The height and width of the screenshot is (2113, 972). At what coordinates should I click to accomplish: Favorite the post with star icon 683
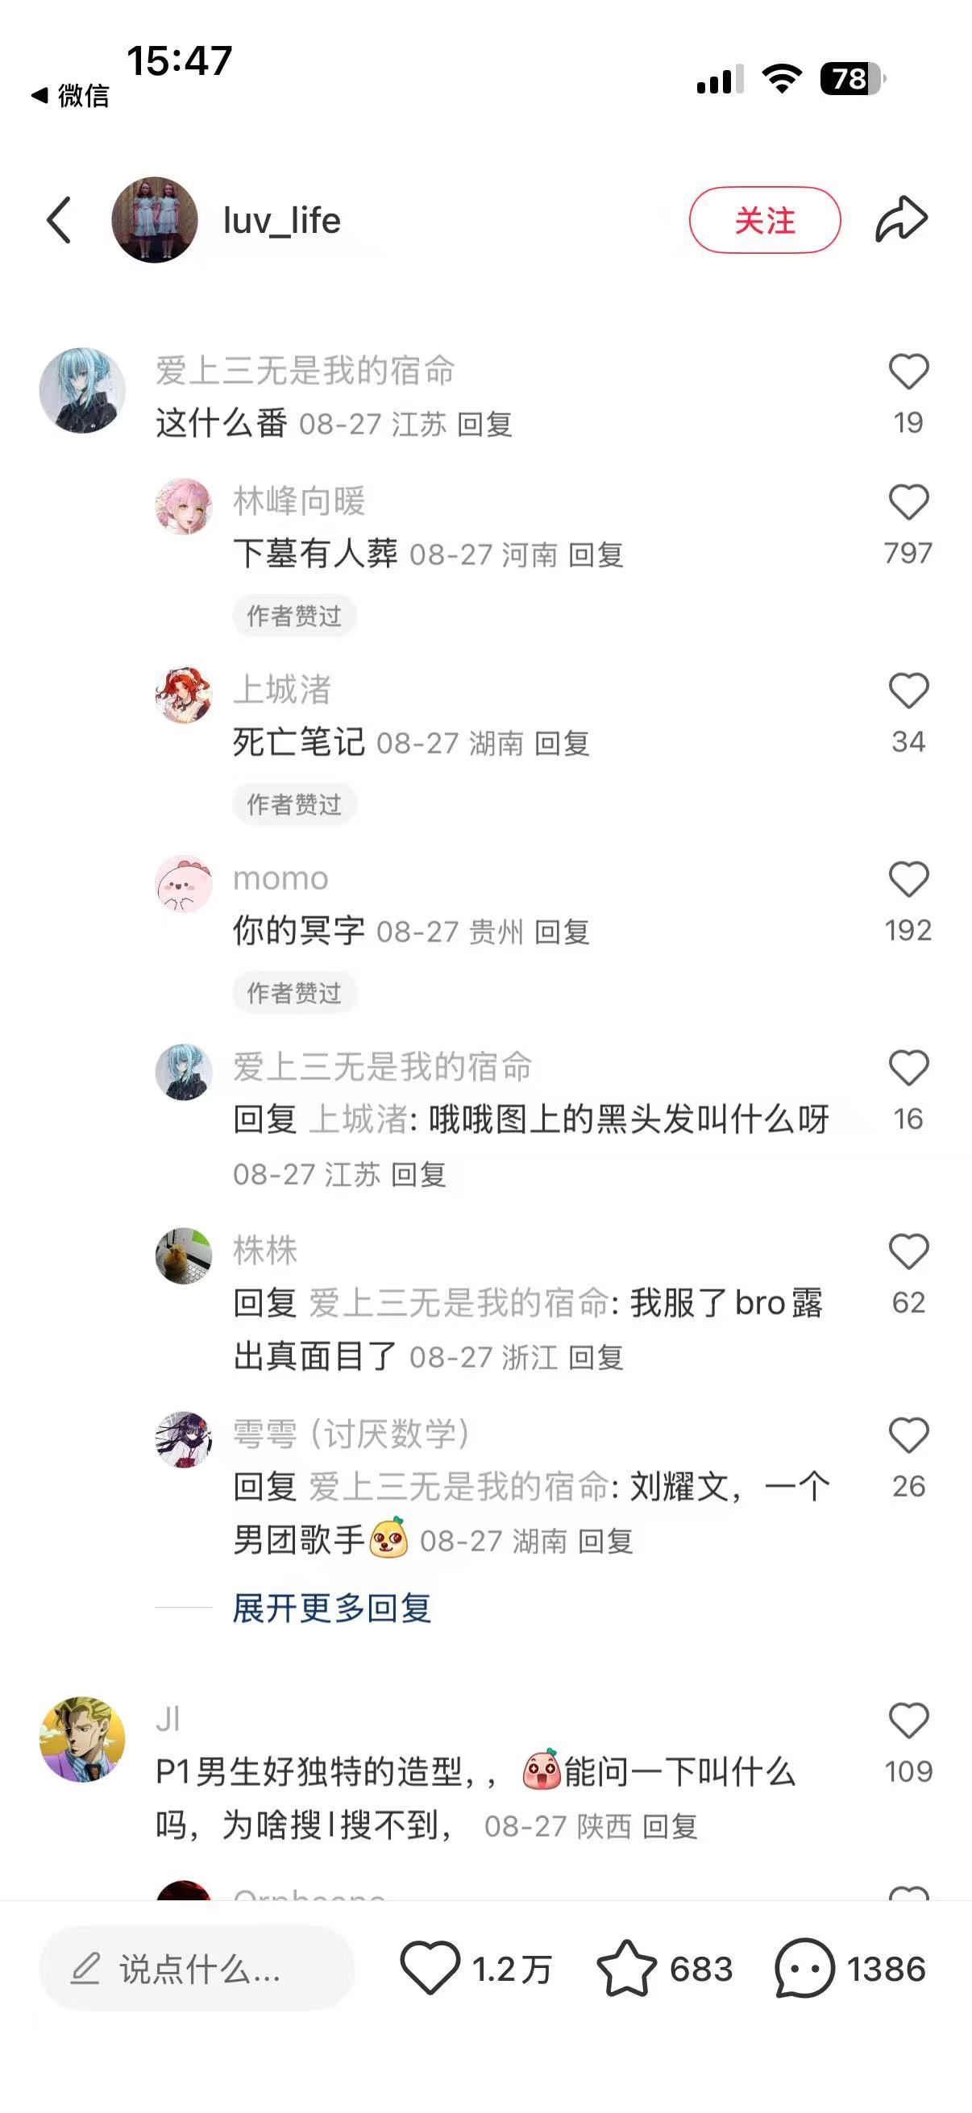point(627,1968)
